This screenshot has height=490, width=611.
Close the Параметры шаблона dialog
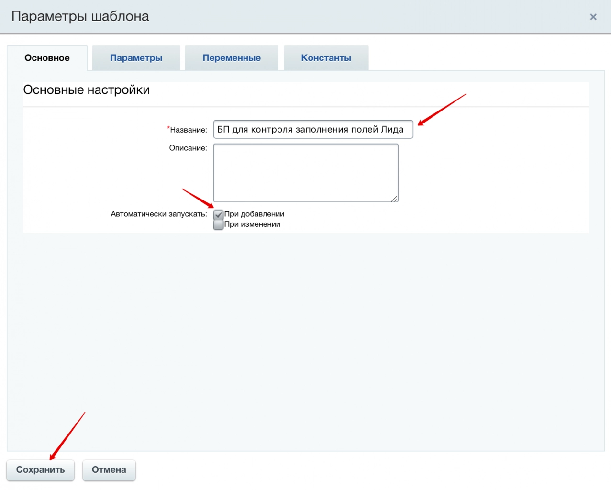(x=593, y=17)
